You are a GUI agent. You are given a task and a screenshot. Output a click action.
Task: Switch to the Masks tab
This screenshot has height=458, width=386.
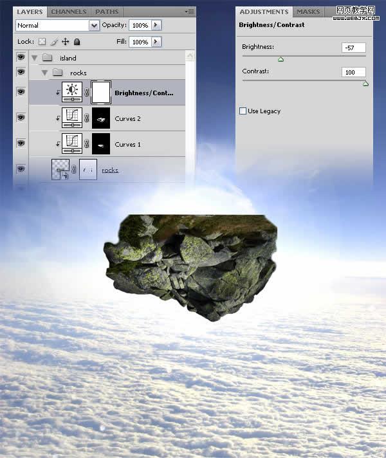click(x=308, y=12)
